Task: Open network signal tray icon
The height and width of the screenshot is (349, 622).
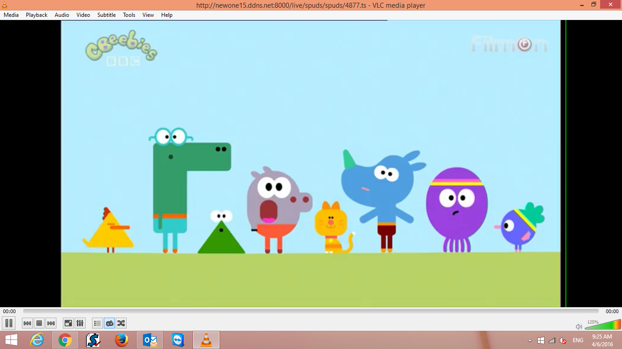Action: coord(552,340)
